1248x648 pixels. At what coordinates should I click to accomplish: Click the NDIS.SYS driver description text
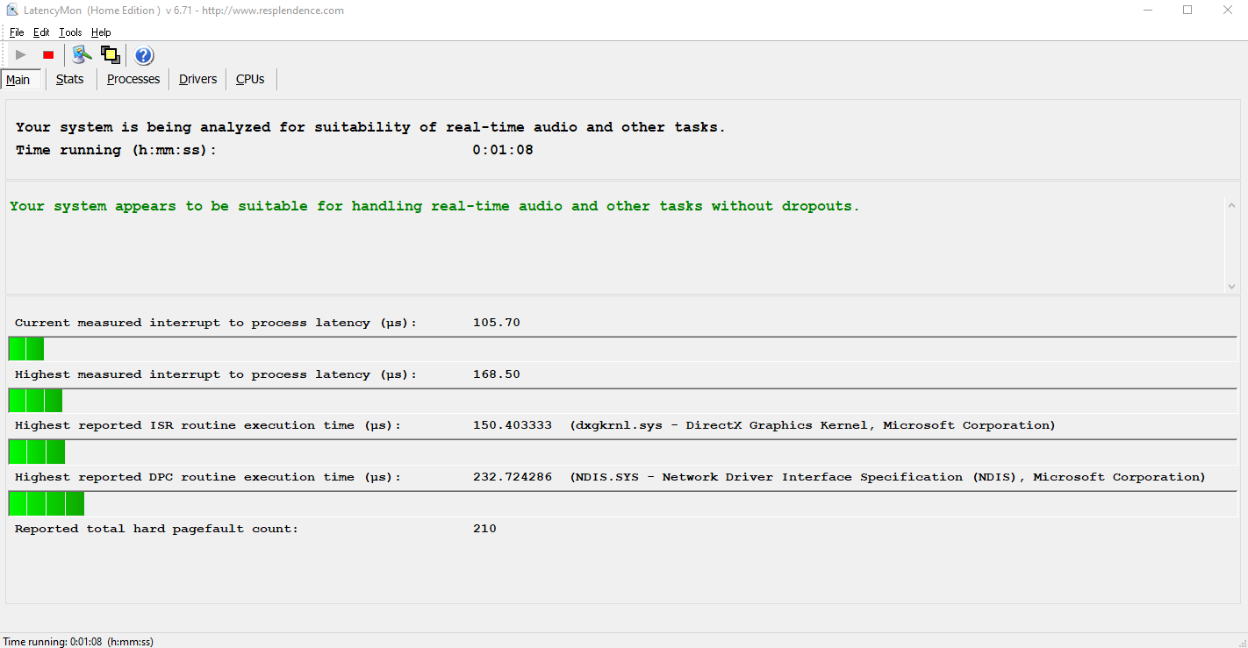(x=887, y=477)
